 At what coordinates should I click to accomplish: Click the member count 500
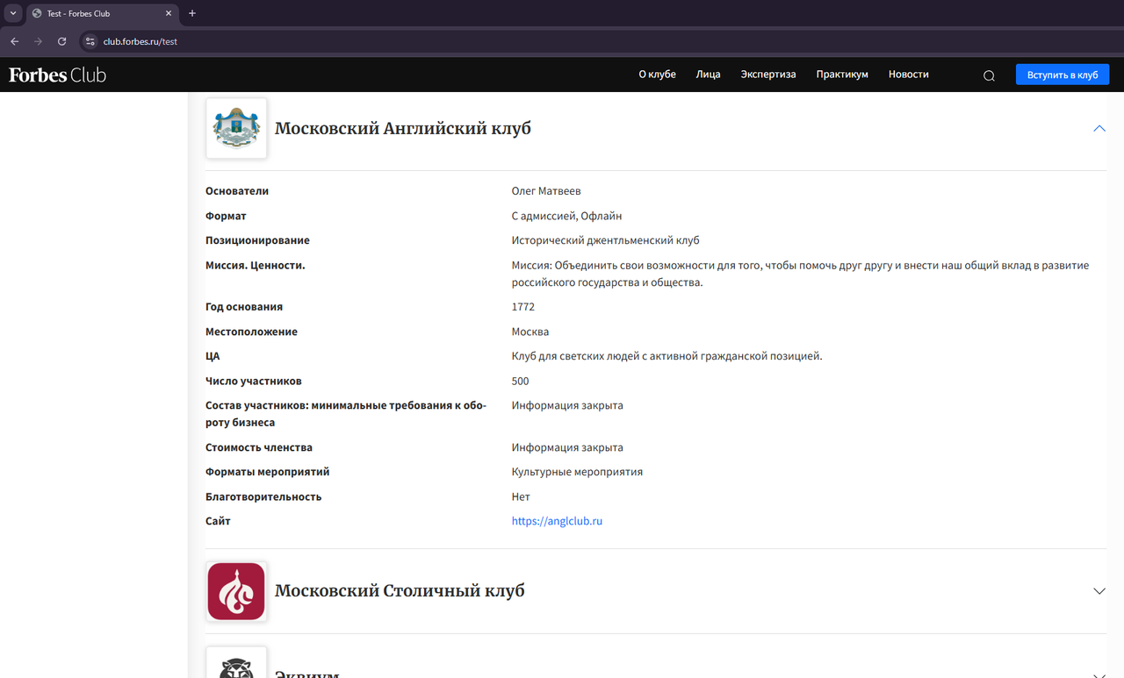521,381
